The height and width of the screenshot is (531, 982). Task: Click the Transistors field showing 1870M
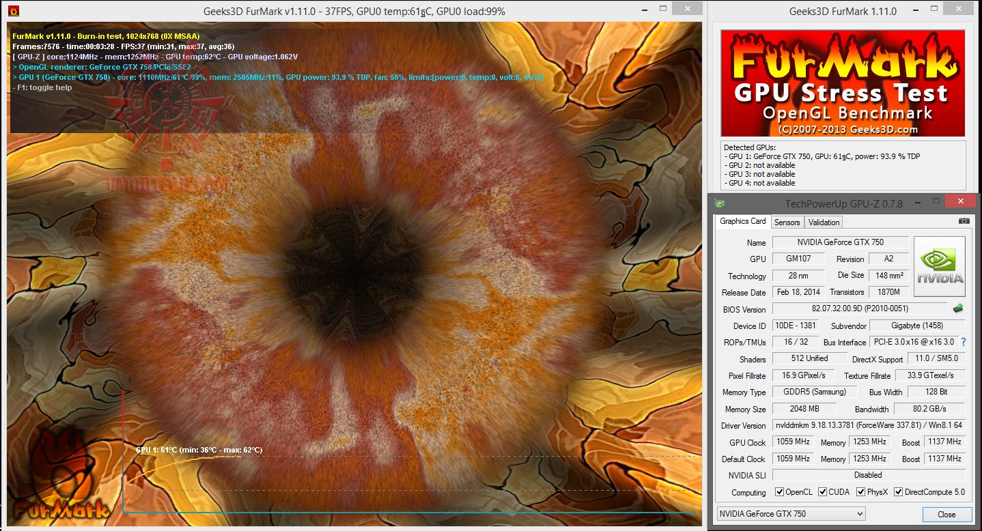click(x=888, y=292)
